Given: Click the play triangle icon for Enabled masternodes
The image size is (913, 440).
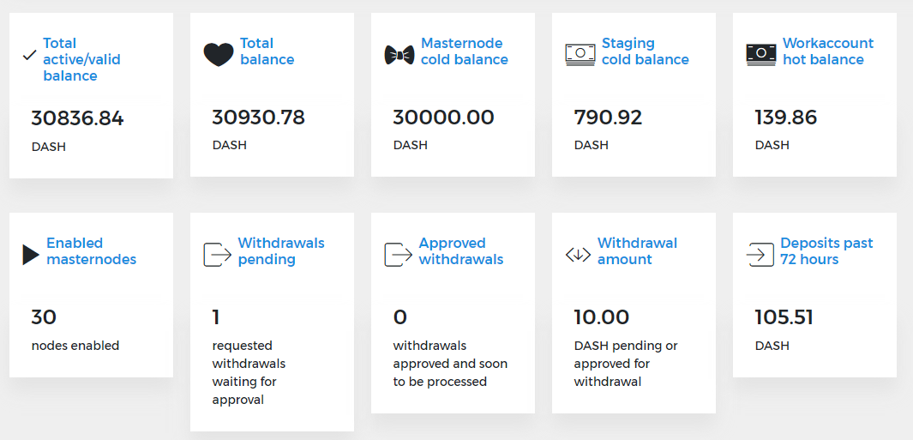Looking at the screenshot, I should click(31, 255).
